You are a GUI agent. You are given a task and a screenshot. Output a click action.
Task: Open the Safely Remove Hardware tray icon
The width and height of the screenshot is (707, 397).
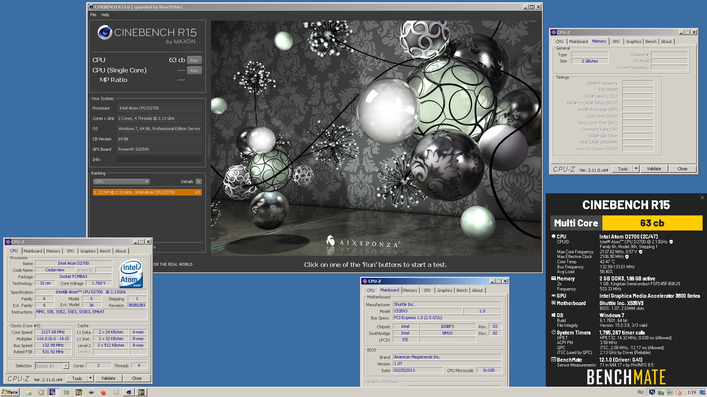[x=661, y=392]
